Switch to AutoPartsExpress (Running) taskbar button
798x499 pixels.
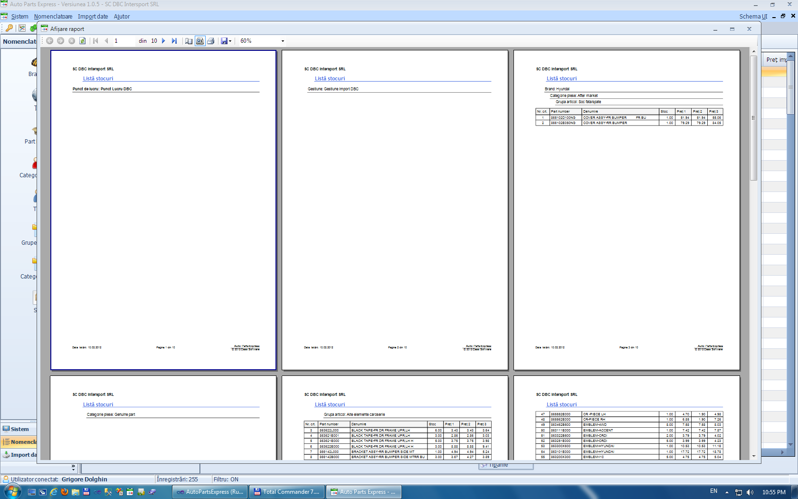click(210, 492)
